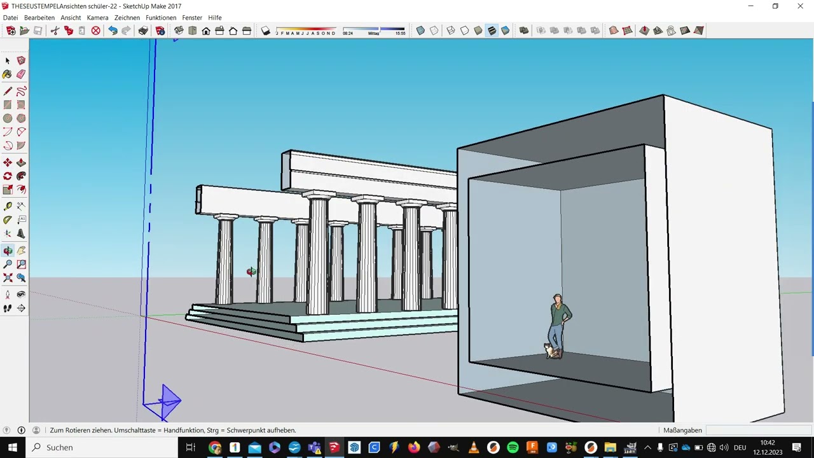Open the Hilfe menu

tap(215, 18)
